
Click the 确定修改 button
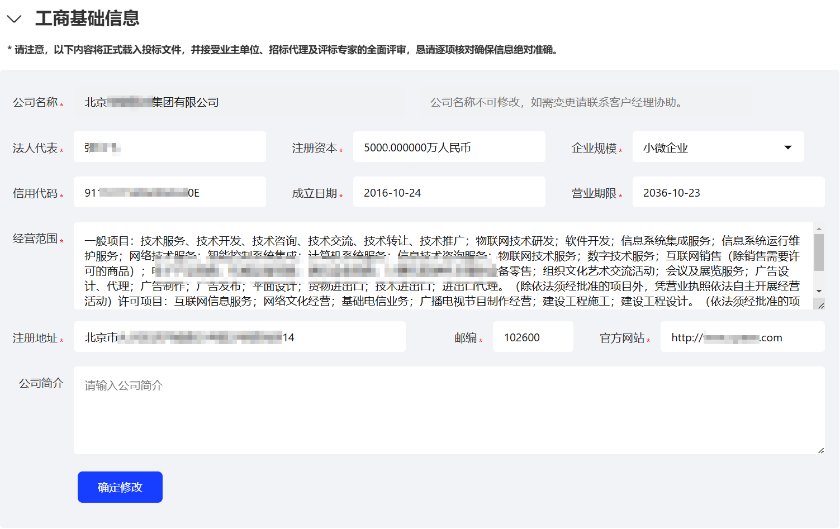pos(120,487)
